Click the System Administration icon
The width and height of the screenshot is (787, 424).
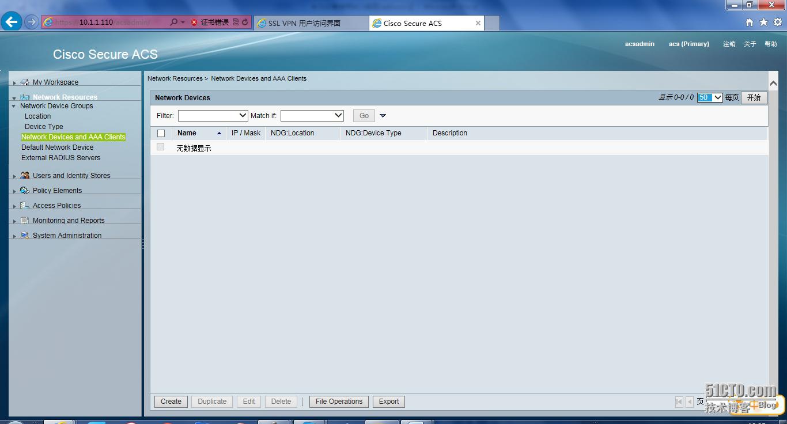tap(25, 235)
